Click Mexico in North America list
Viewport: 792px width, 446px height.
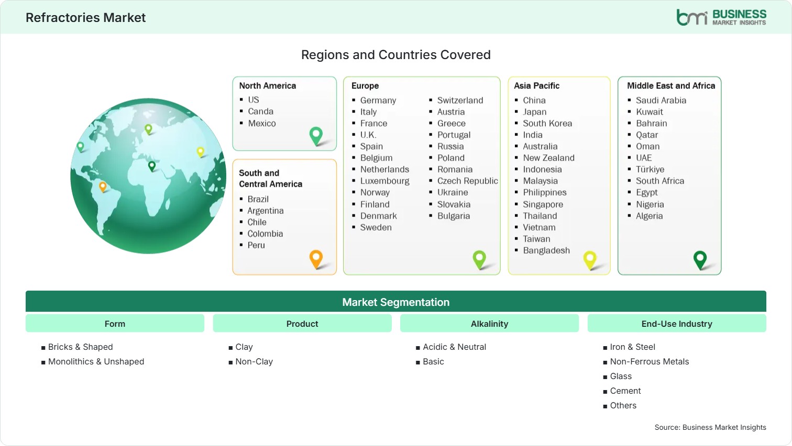262,123
